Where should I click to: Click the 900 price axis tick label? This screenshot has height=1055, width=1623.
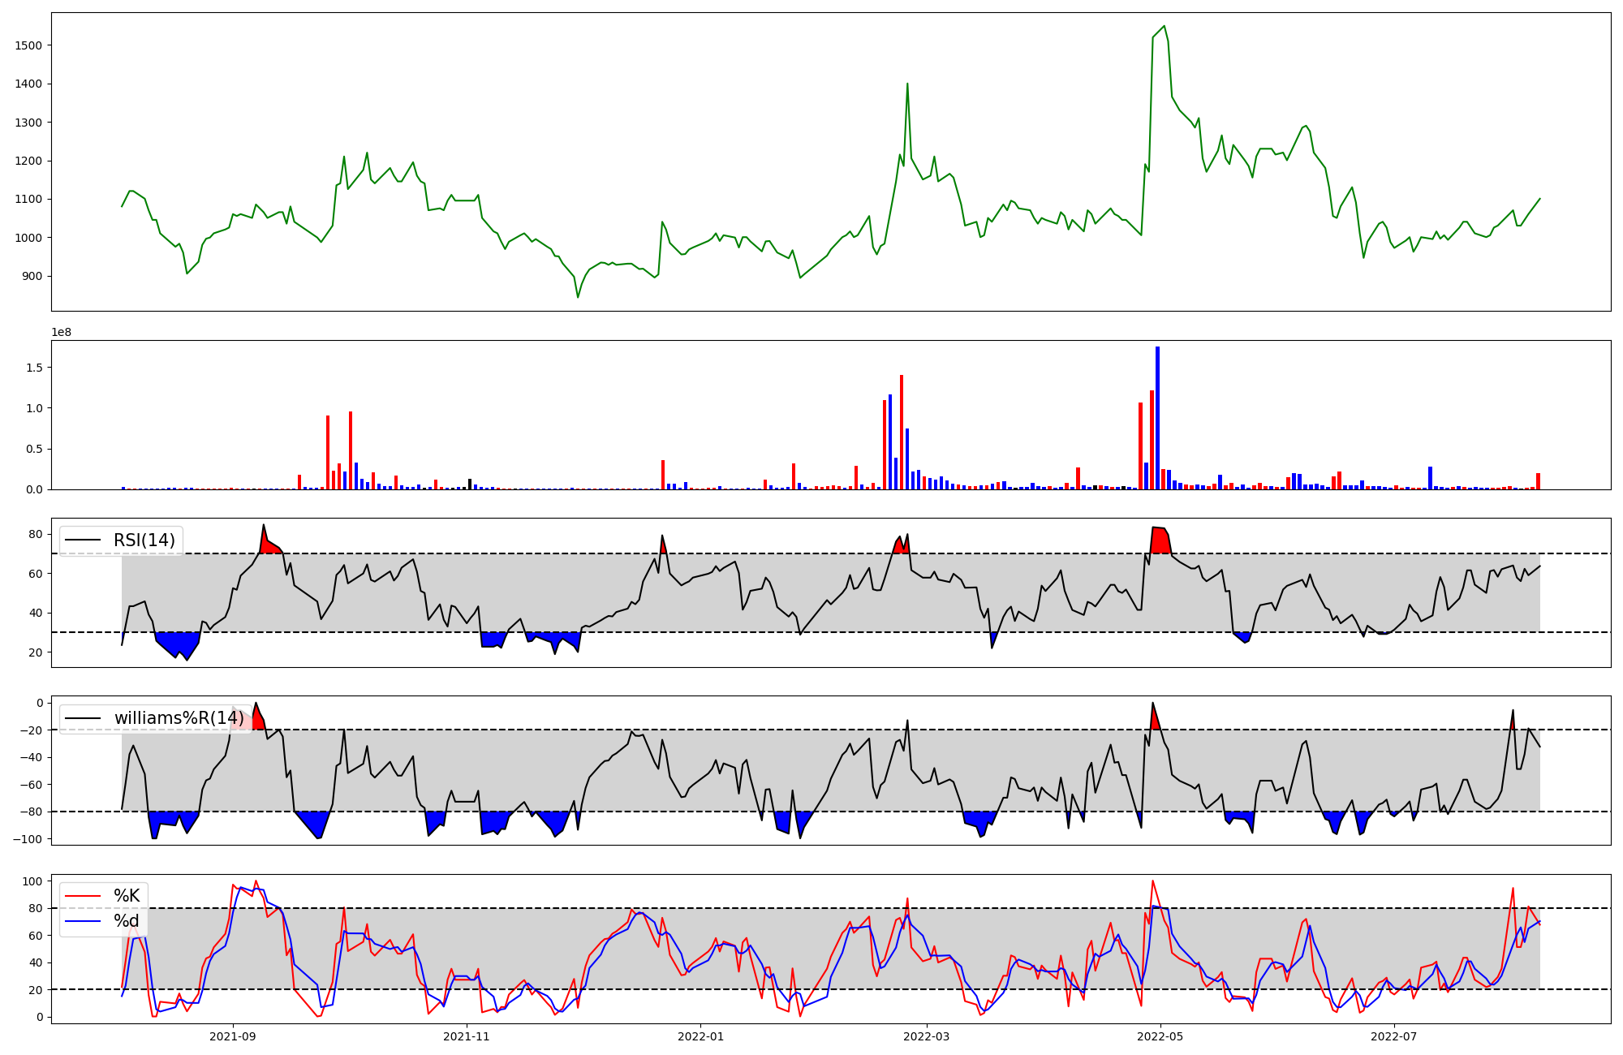click(x=32, y=276)
